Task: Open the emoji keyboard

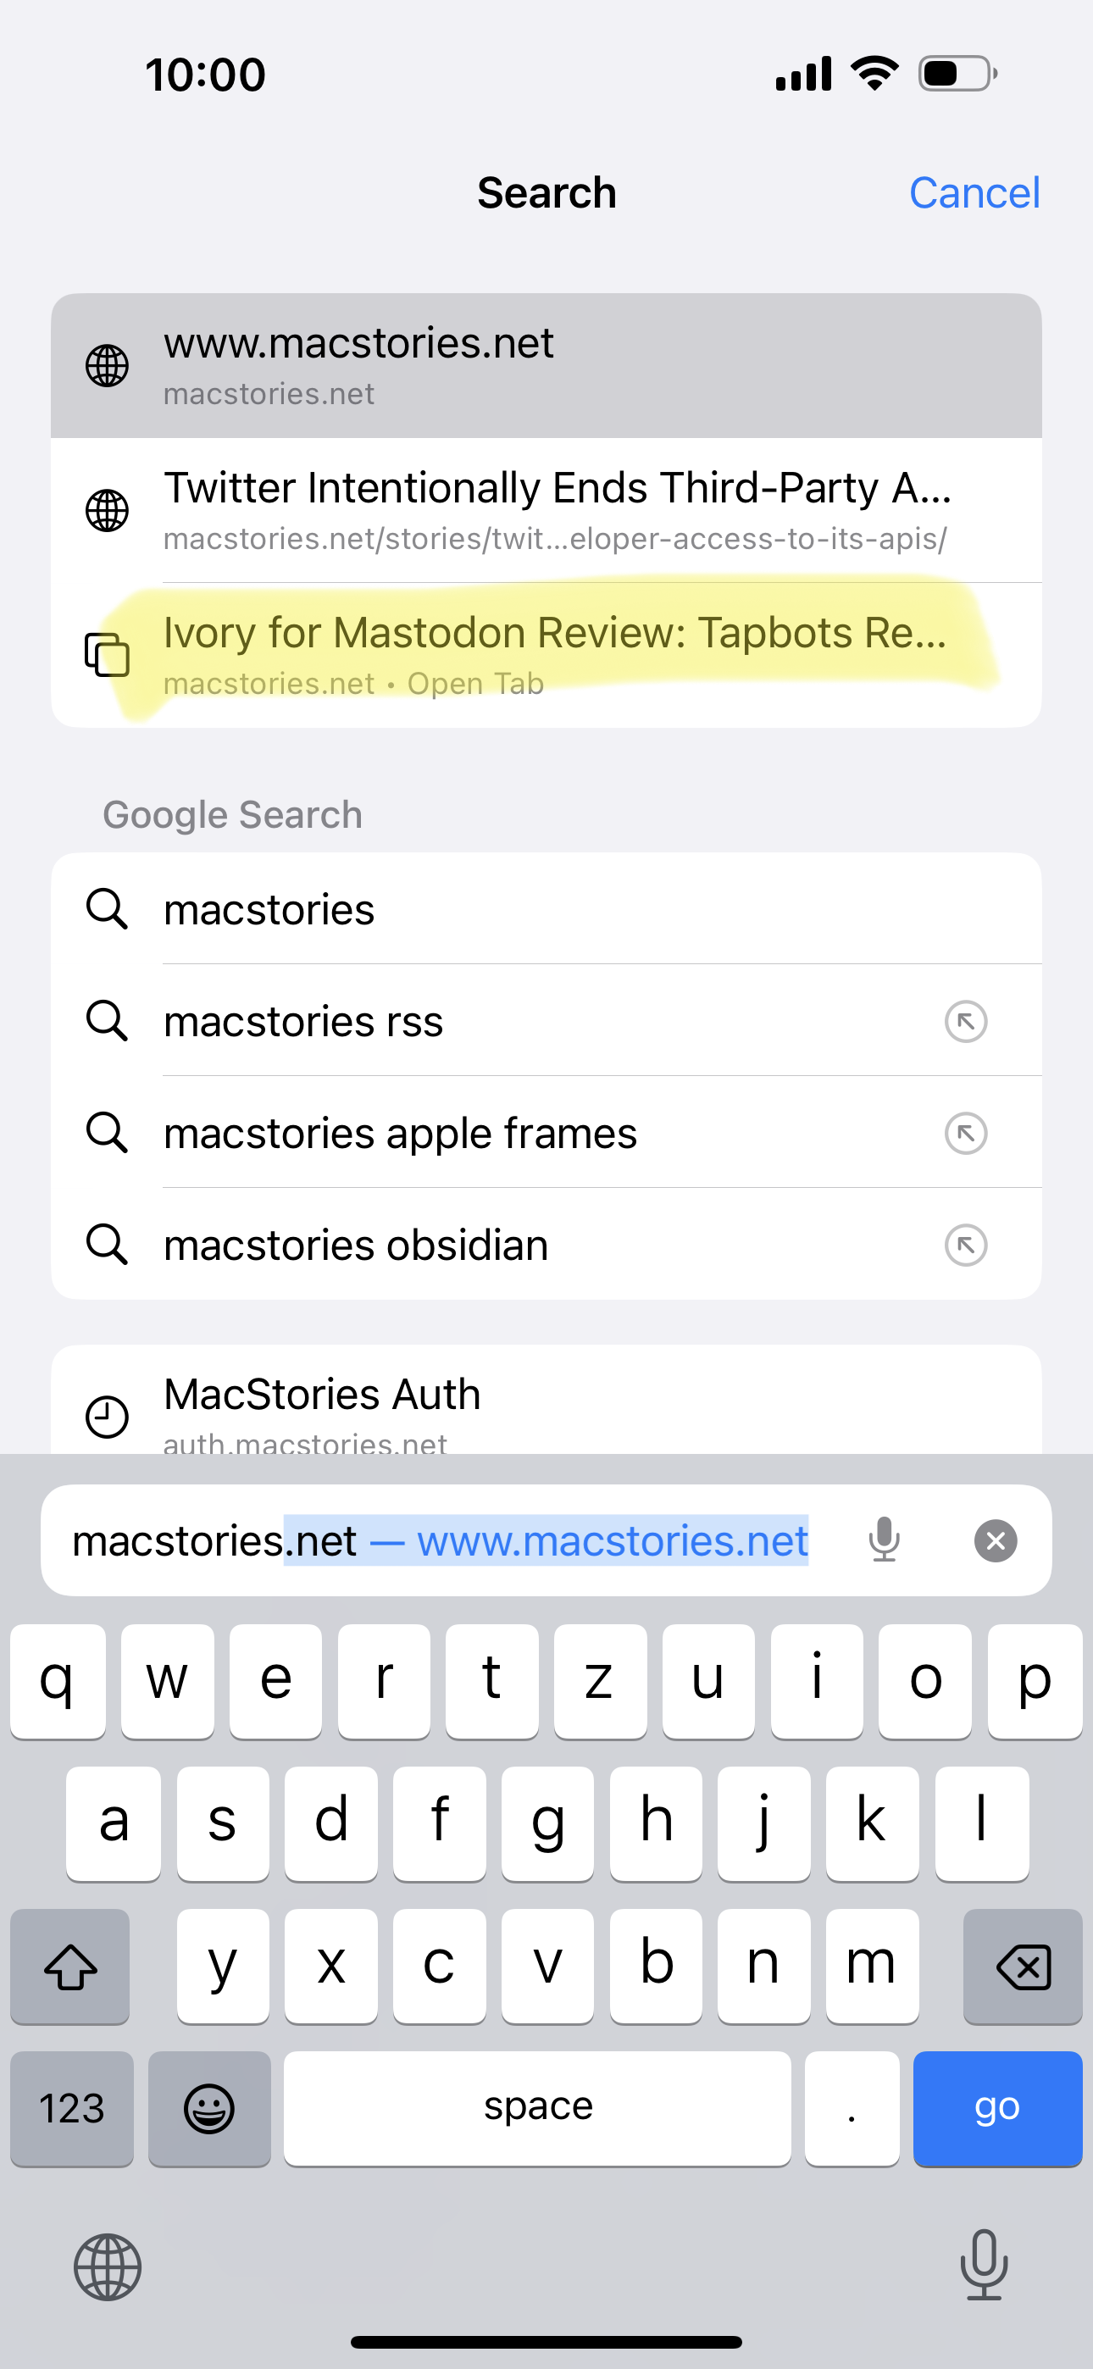Action: (x=208, y=2108)
